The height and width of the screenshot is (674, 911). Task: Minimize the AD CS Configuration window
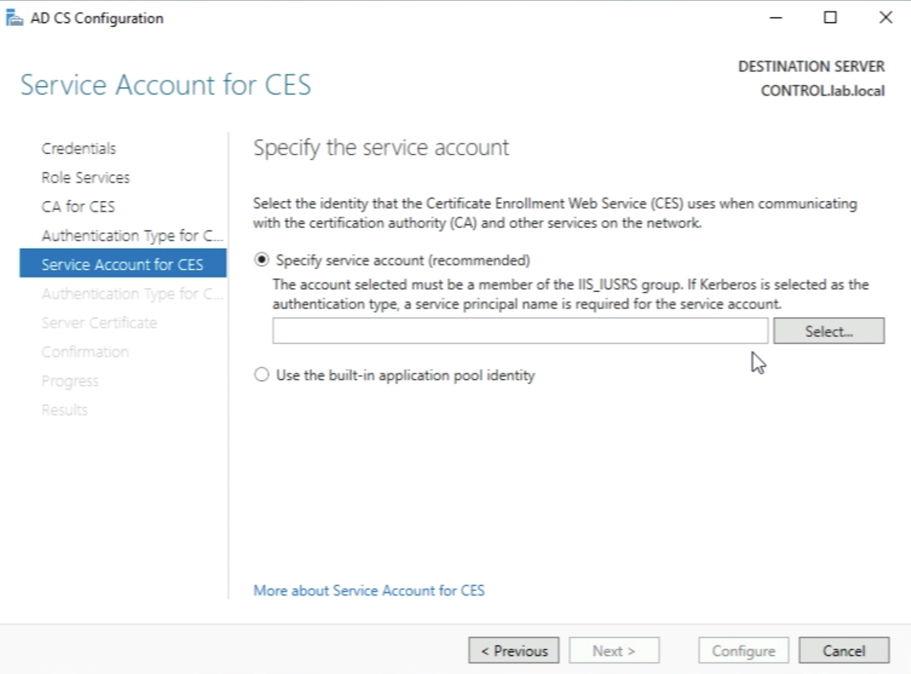[775, 18]
